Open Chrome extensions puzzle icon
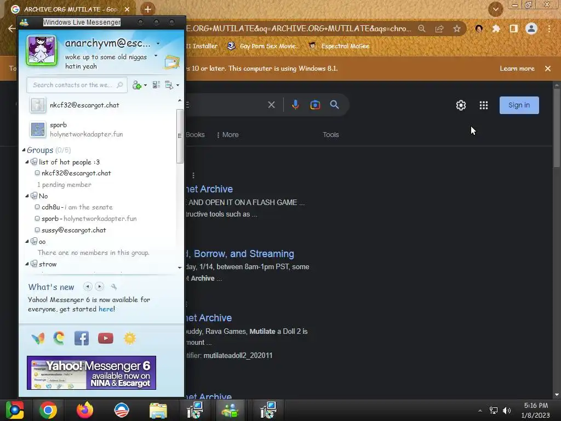 (496, 29)
